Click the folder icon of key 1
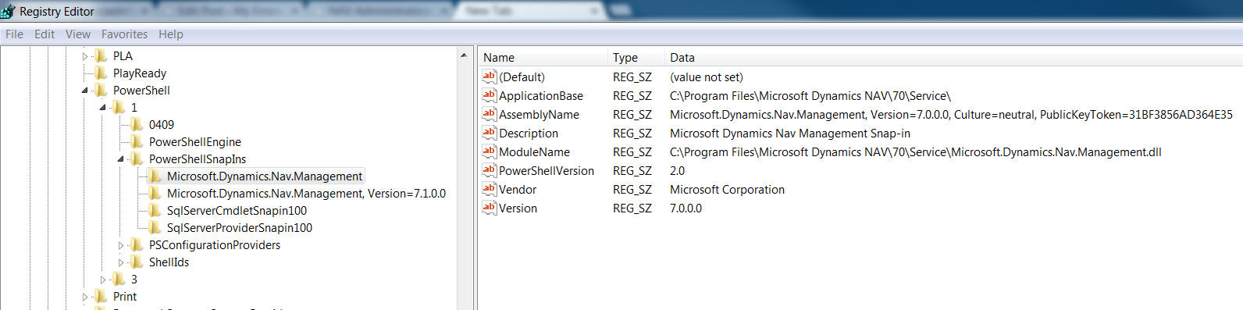 [119, 108]
